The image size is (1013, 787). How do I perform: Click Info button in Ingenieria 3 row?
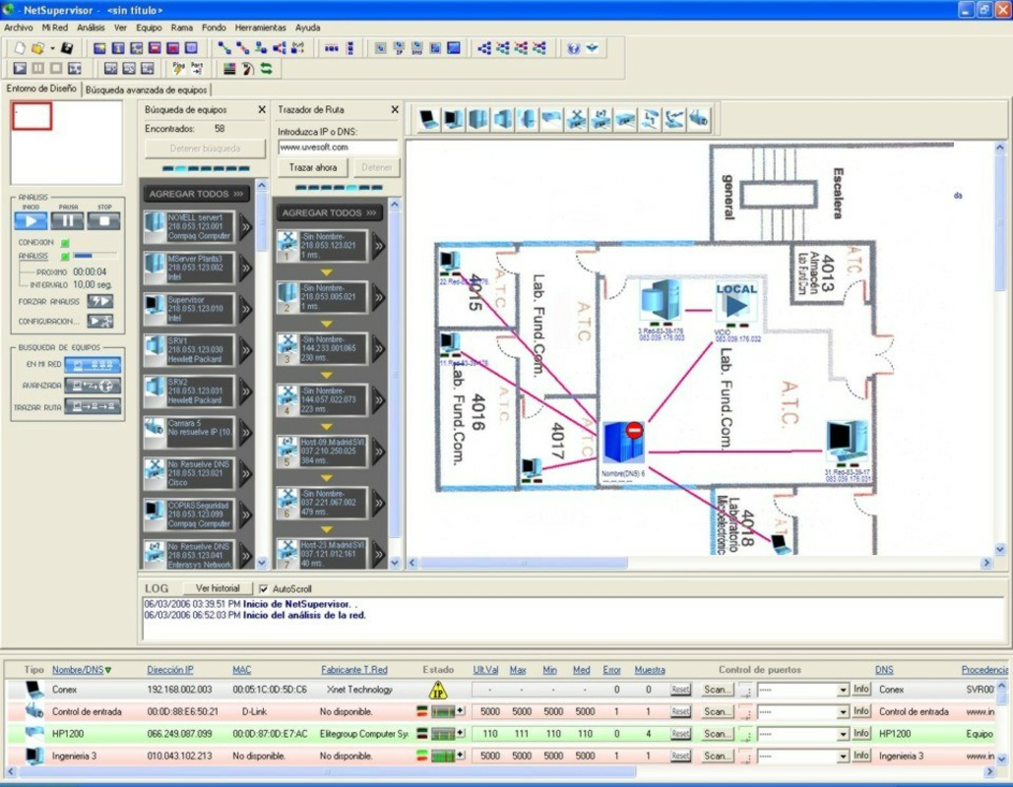861,756
